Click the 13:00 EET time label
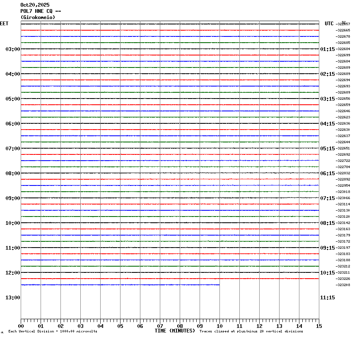 [x=12, y=298]
